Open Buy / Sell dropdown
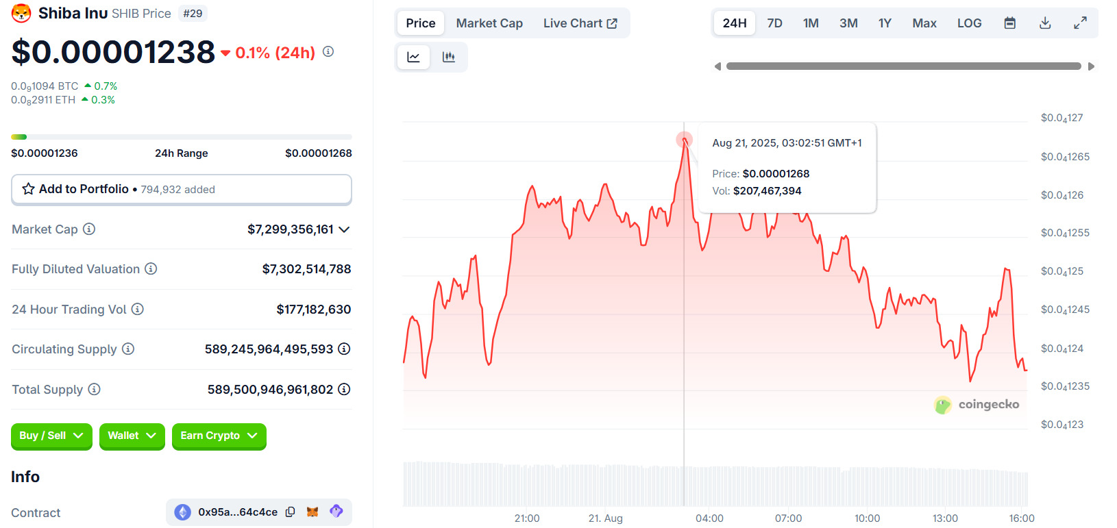The width and height of the screenshot is (1117, 528). (x=51, y=436)
